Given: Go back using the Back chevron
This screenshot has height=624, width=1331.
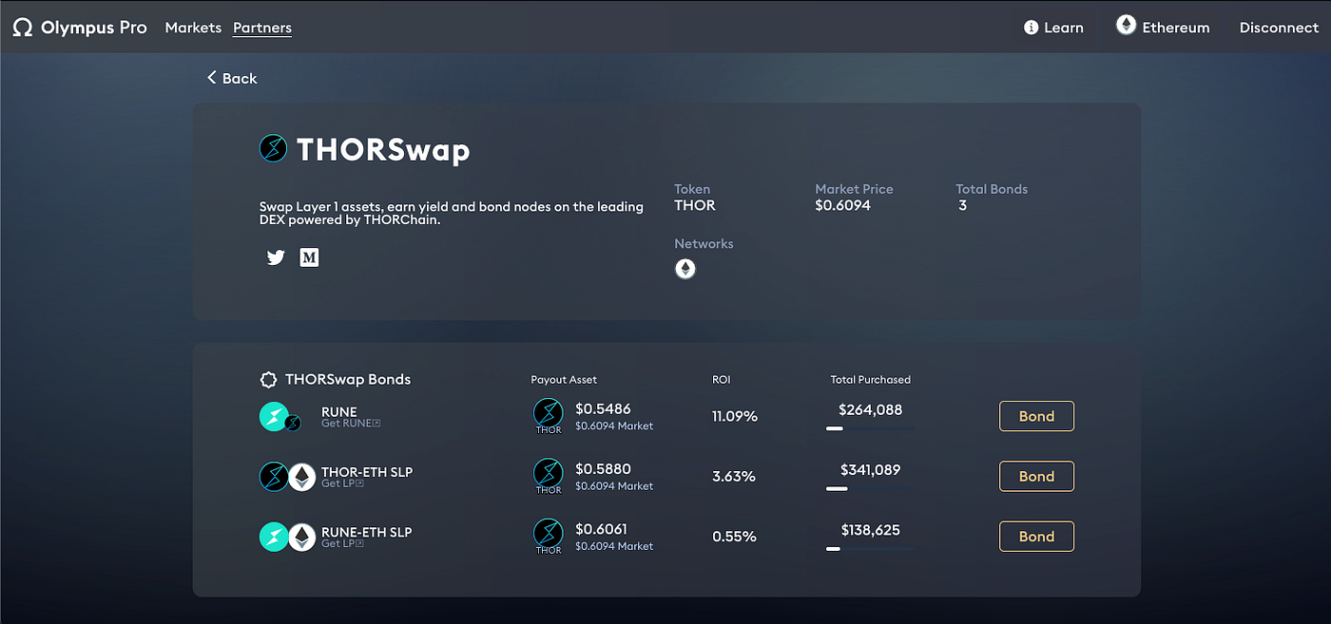Looking at the screenshot, I should [x=212, y=78].
